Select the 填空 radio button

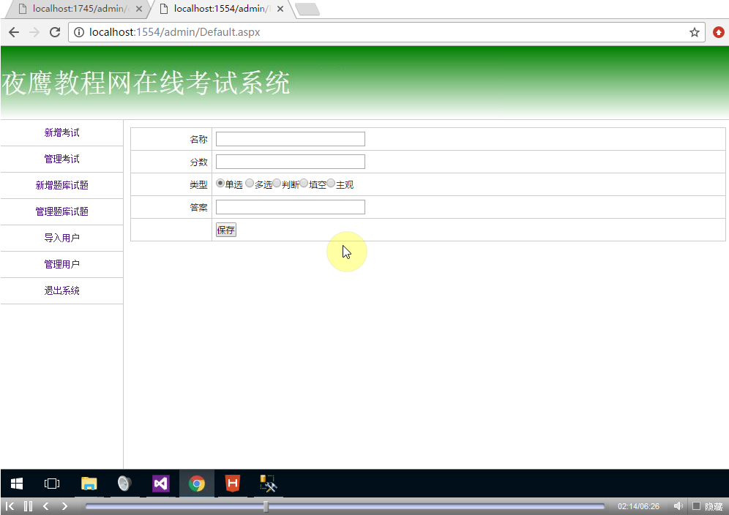click(x=304, y=183)
